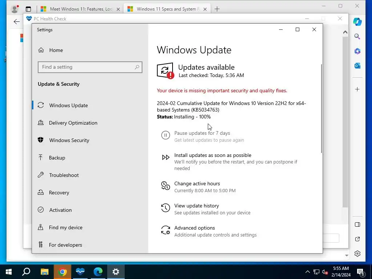372x279 pixels.
Task: Click Edge sidebar customize plus button
Action: click(357, 89)
